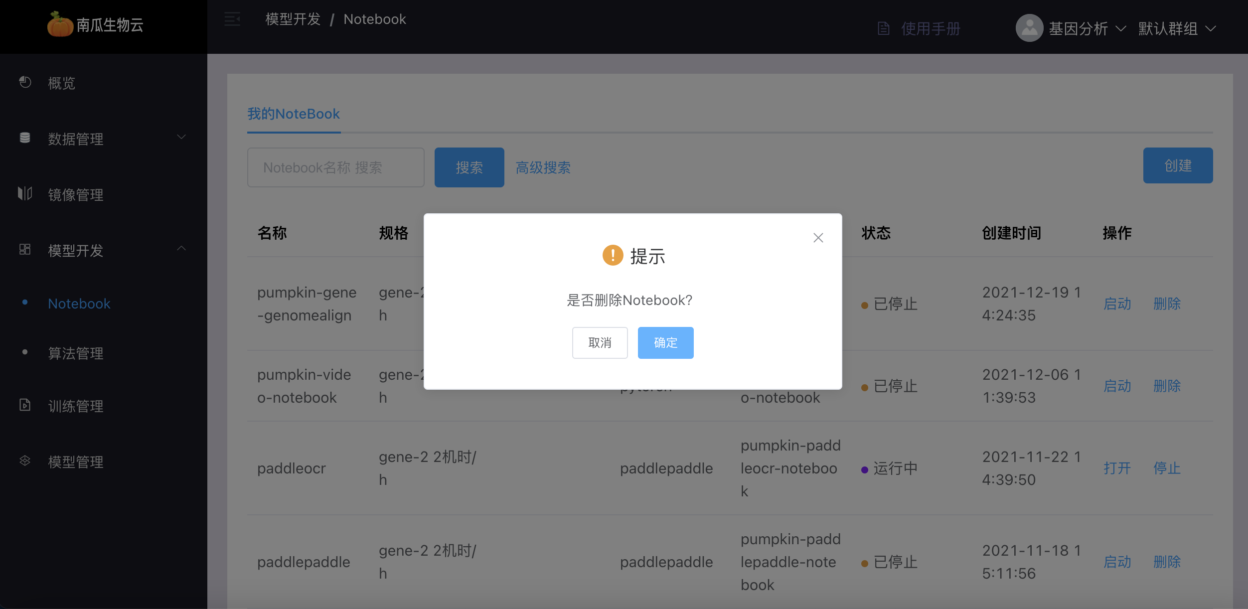Click pumpkin-video-notebook name cell
Screen dimensions: 1248x609
tap(304, 386)
